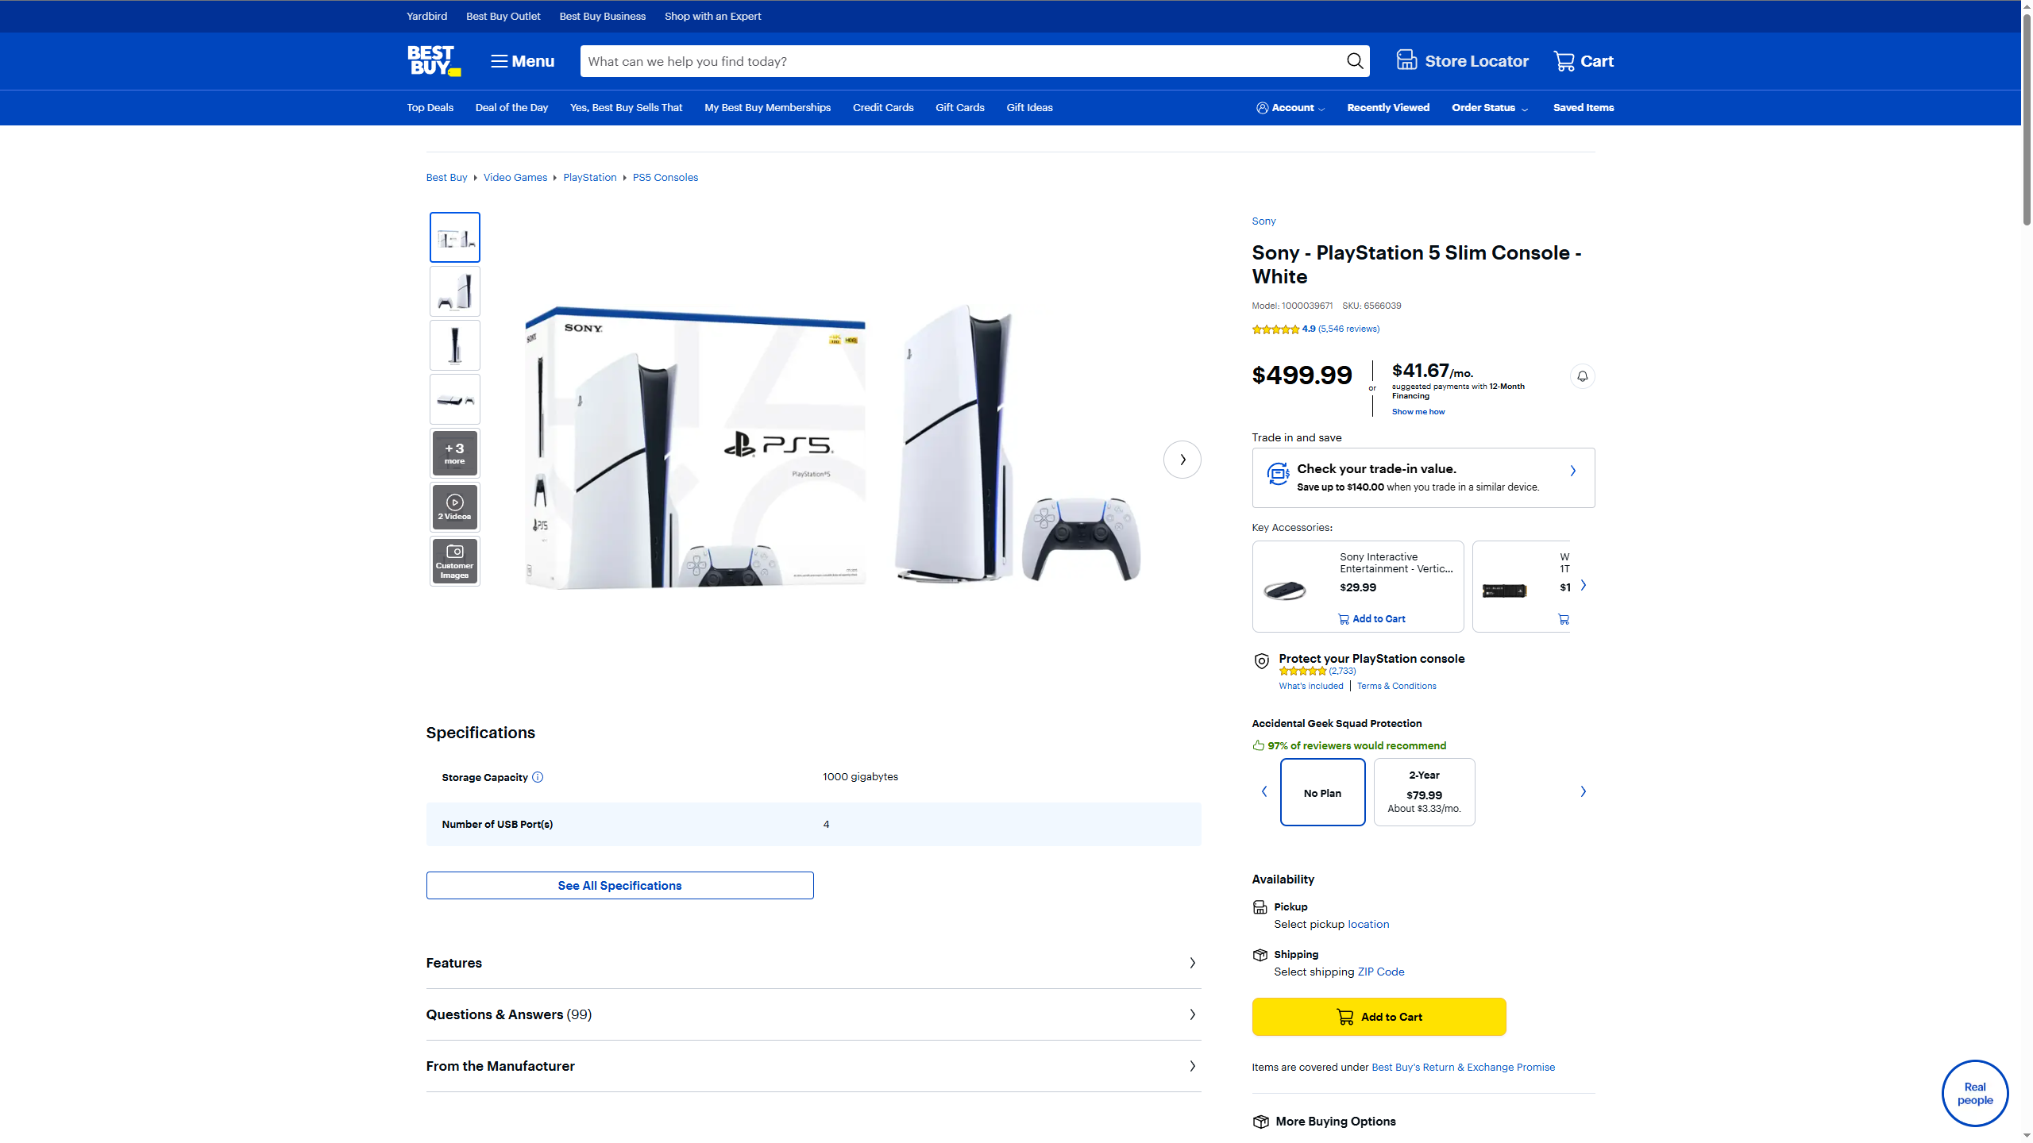The height and width of the screenshot is (1143, 2033).
Task: Click the Yardbird link
Action: coord(426,16)
